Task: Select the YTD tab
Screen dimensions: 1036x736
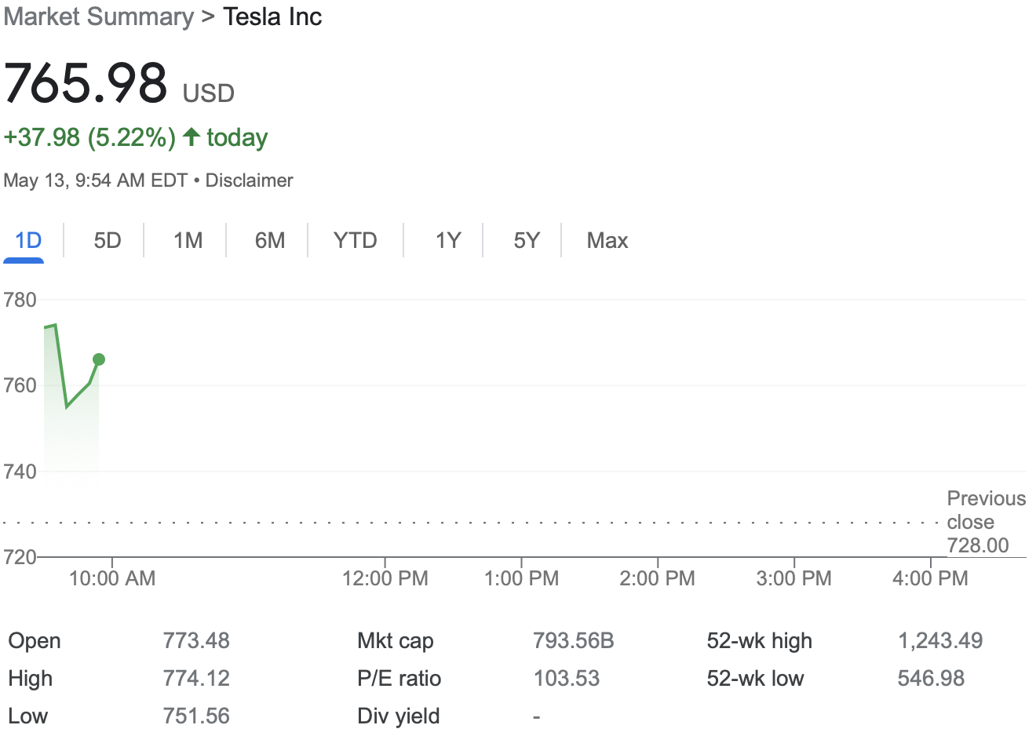Action: [x=356, y=240]
